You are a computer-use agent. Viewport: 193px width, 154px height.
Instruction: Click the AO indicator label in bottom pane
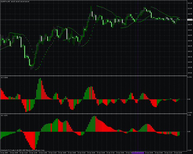coord(4,115)
